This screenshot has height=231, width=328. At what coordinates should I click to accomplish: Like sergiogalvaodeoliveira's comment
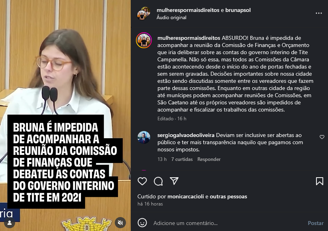point(322,137)
